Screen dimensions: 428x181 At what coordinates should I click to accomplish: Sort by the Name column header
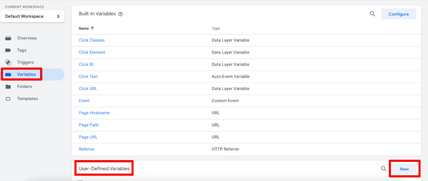(84, 28)
